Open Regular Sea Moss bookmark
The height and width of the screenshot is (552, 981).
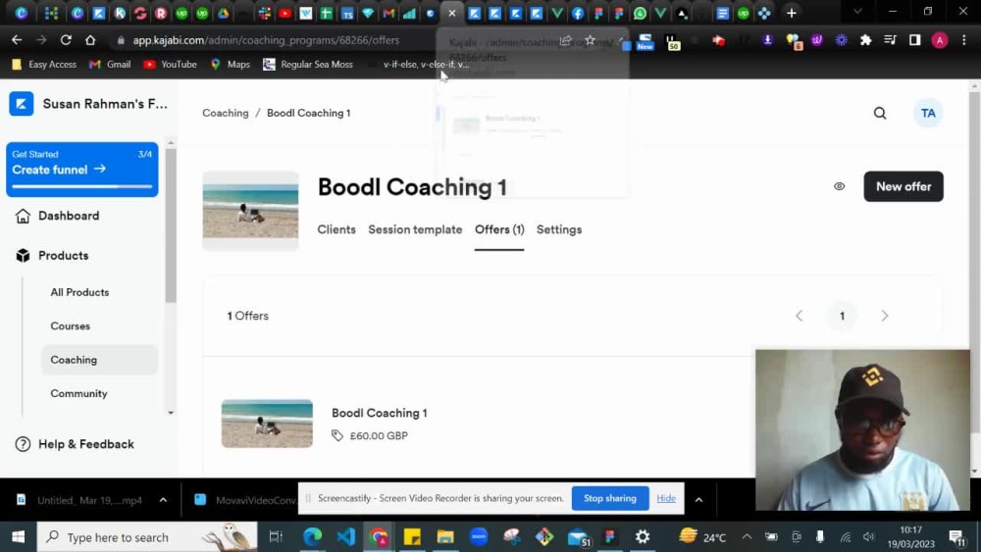pyautogui.click(x=308, y=65)
